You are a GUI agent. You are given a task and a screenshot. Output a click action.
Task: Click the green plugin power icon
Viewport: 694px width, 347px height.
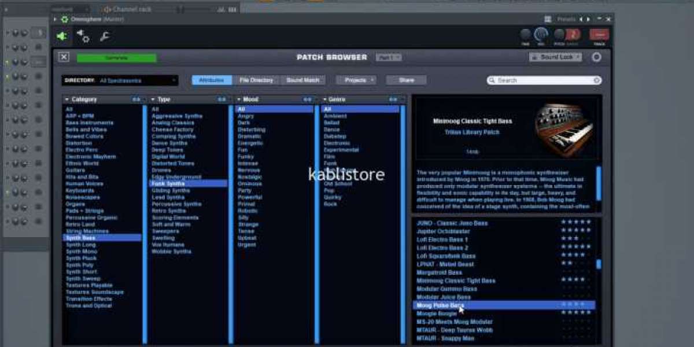[61, 36]
